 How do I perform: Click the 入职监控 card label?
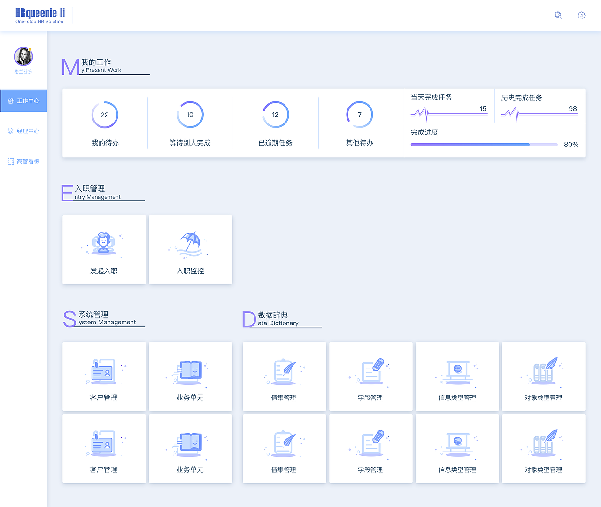coord(190,271)
